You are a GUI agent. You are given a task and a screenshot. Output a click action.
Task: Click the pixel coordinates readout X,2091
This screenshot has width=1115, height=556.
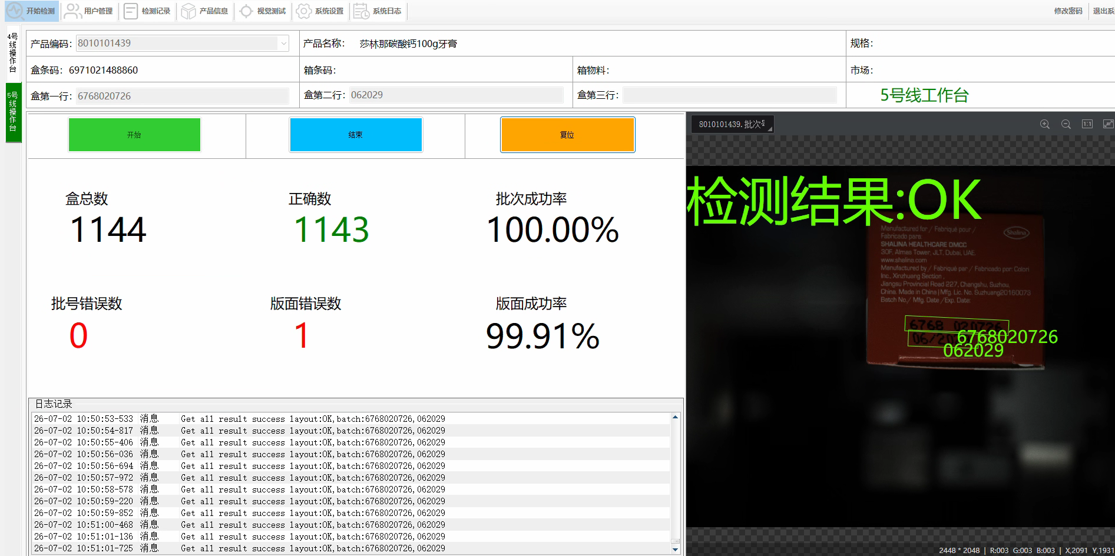1076,551
